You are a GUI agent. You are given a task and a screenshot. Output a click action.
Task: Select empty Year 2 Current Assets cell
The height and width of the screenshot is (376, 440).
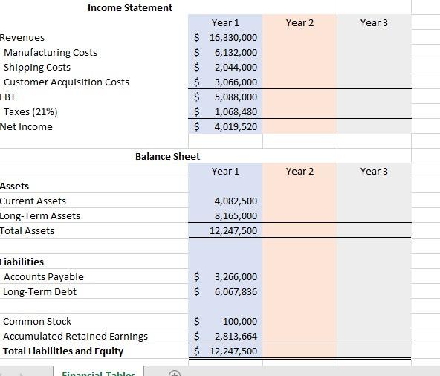[x=300, y=201]
